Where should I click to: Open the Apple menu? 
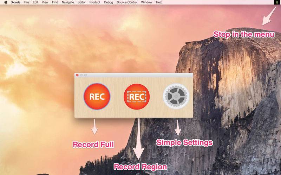pos(6,2)
